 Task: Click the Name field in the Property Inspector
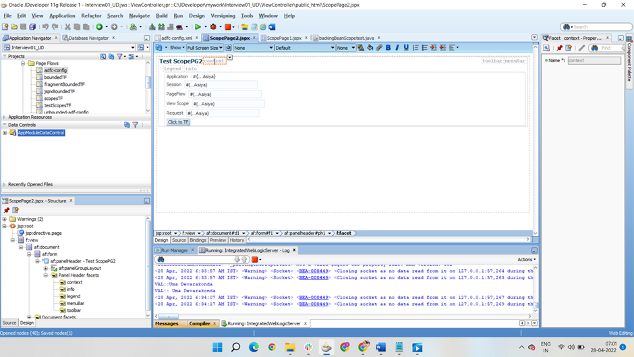coord(594,60)
